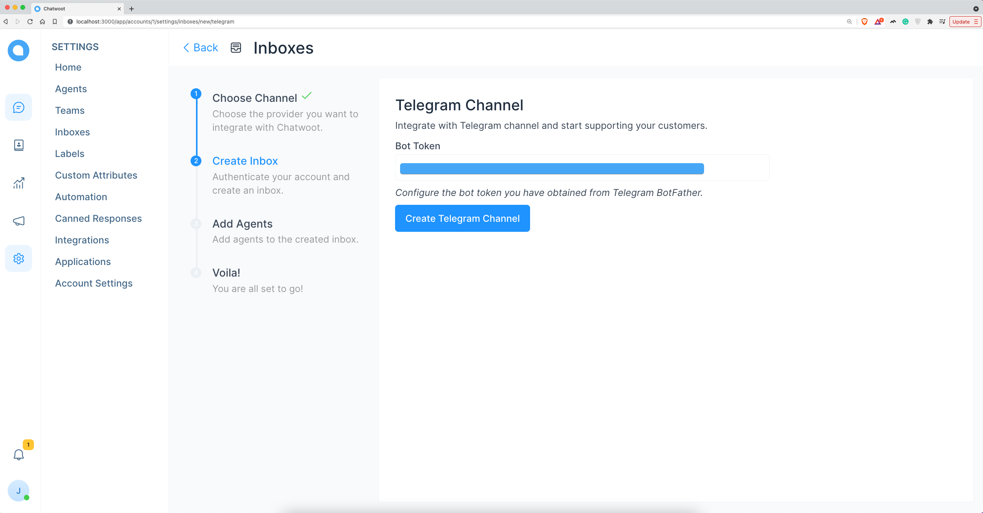Open Integrations settings
This screenshot has width=983, height=513.
82,240
